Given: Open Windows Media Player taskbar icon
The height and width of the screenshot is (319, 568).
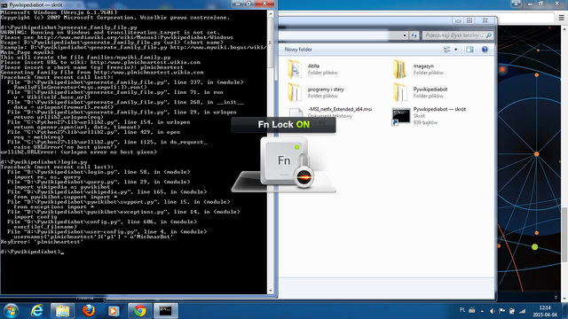Looking at the screenshot, I should pyautogui.click(x=114, y=311).
